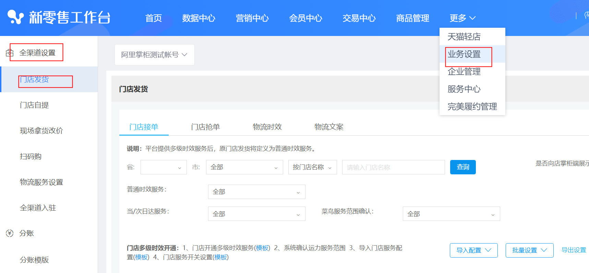
Task: Go to 数据中心 in top navigation
Action: (199, 18)
